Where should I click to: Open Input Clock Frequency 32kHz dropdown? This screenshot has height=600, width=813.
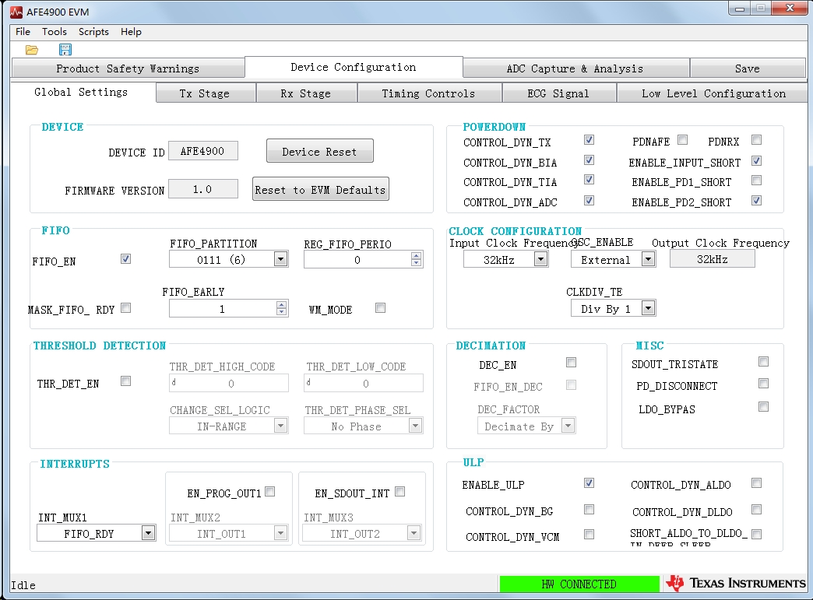tap(540, 259)
